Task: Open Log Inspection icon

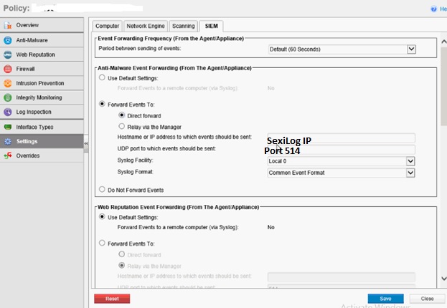Action: (x=8, y=112)
